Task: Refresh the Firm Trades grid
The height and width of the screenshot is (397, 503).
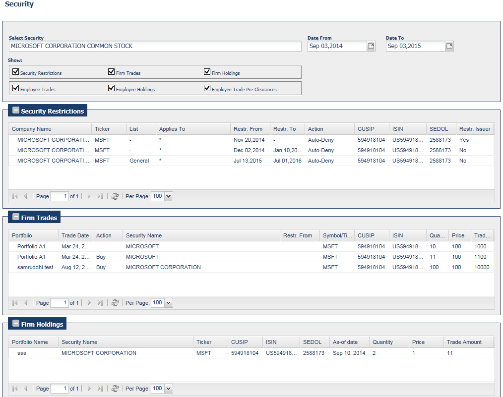Action: click(x=115, y=303)
